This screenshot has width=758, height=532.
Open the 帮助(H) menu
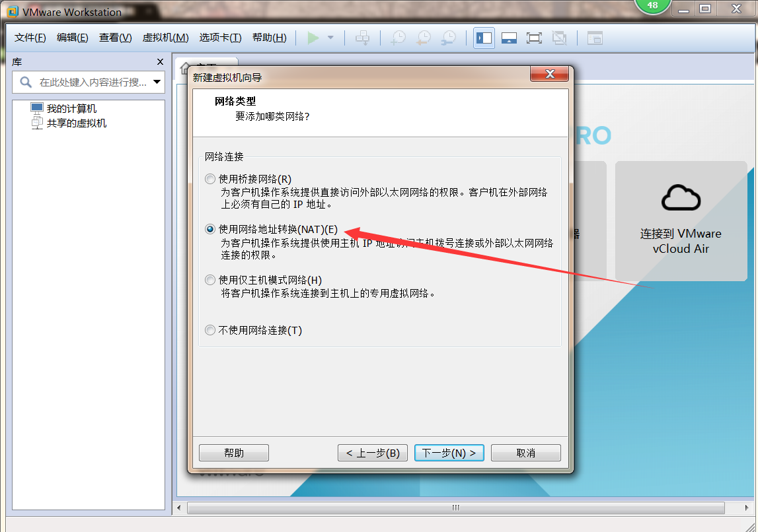(x=269, y=38)
